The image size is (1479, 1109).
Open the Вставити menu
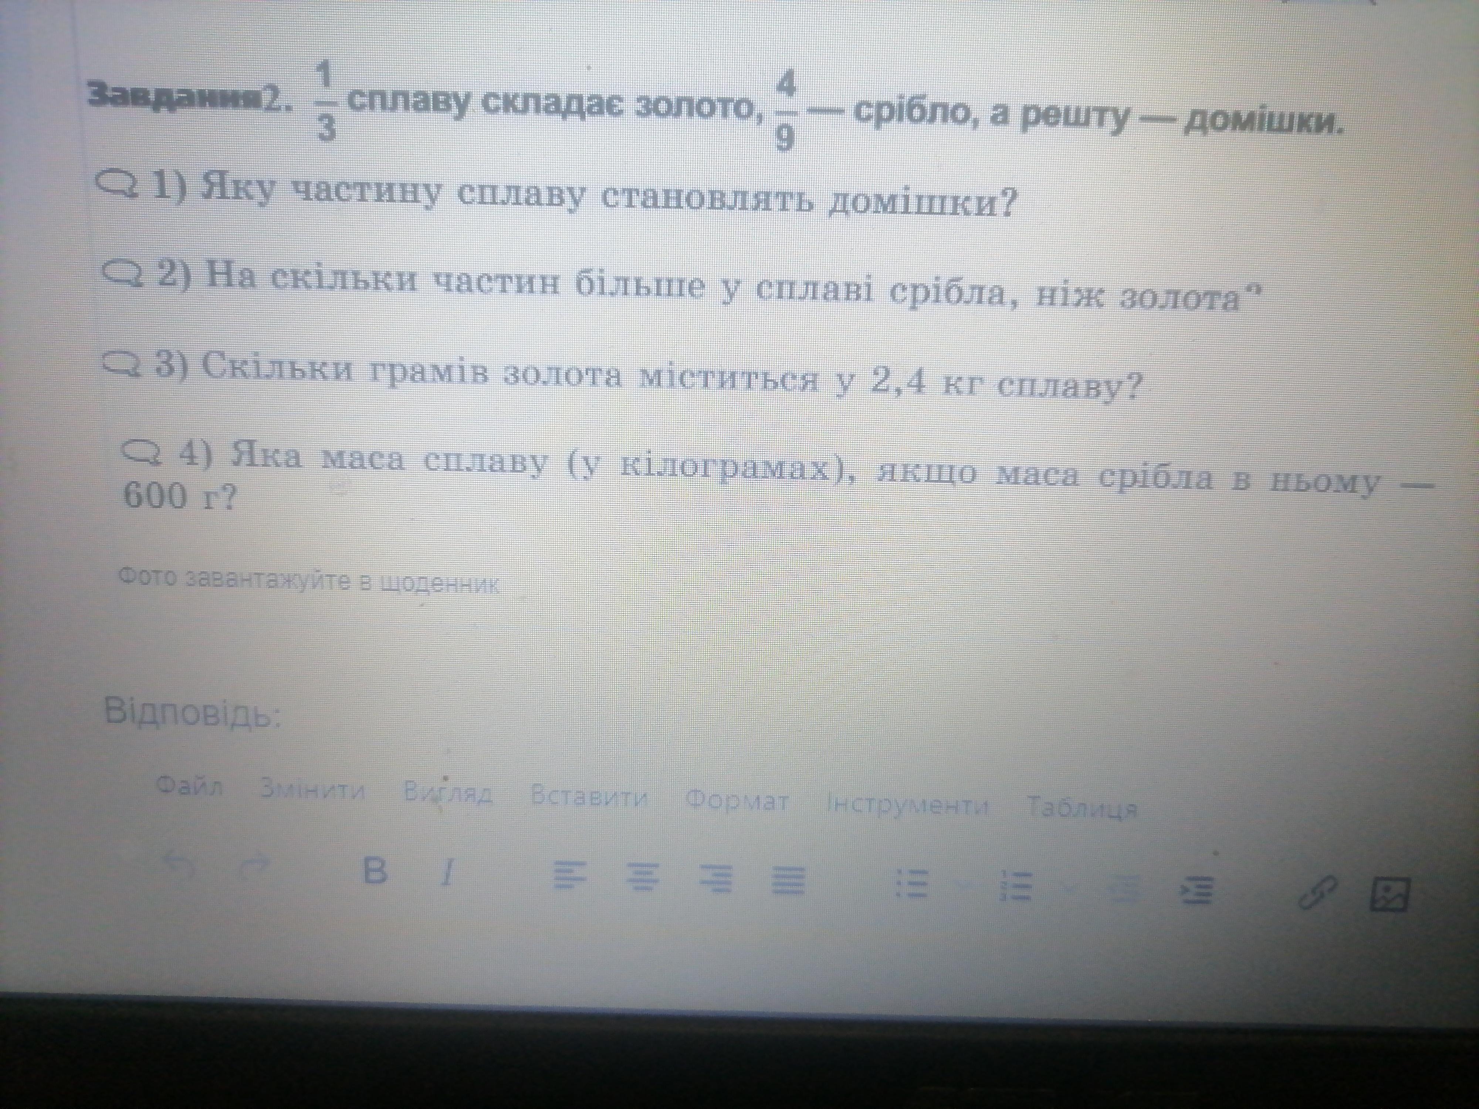[588, 797]
